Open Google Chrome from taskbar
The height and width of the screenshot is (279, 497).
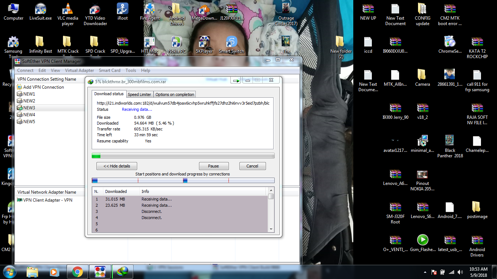coord(77,271)
